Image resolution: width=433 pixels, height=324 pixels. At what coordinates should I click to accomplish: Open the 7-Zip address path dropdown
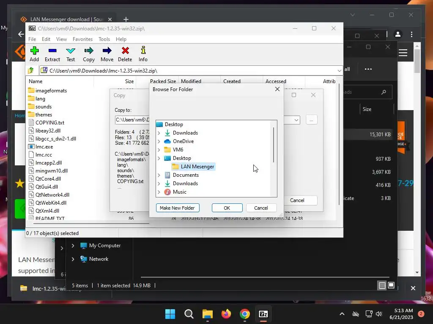click(x=339, y=70)
